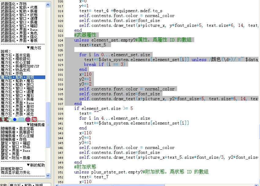Image resolution: width=260 pixels, height=186 pixels.
Task: Select the 武器强化・界面・Base script
Action: click(19, 30)
